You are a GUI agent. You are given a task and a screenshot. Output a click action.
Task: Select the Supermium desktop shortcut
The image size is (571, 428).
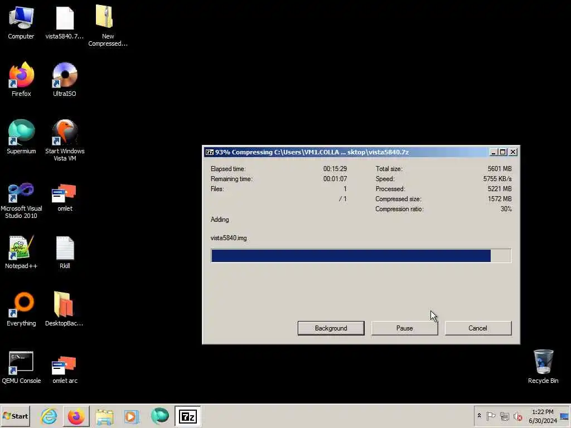coord(21,137)
